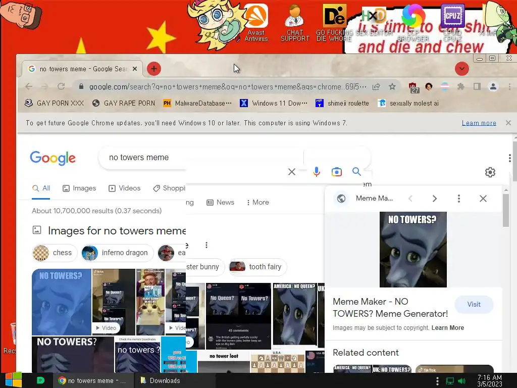
Task: Click the address bar URL field
Action: [228, 87]
